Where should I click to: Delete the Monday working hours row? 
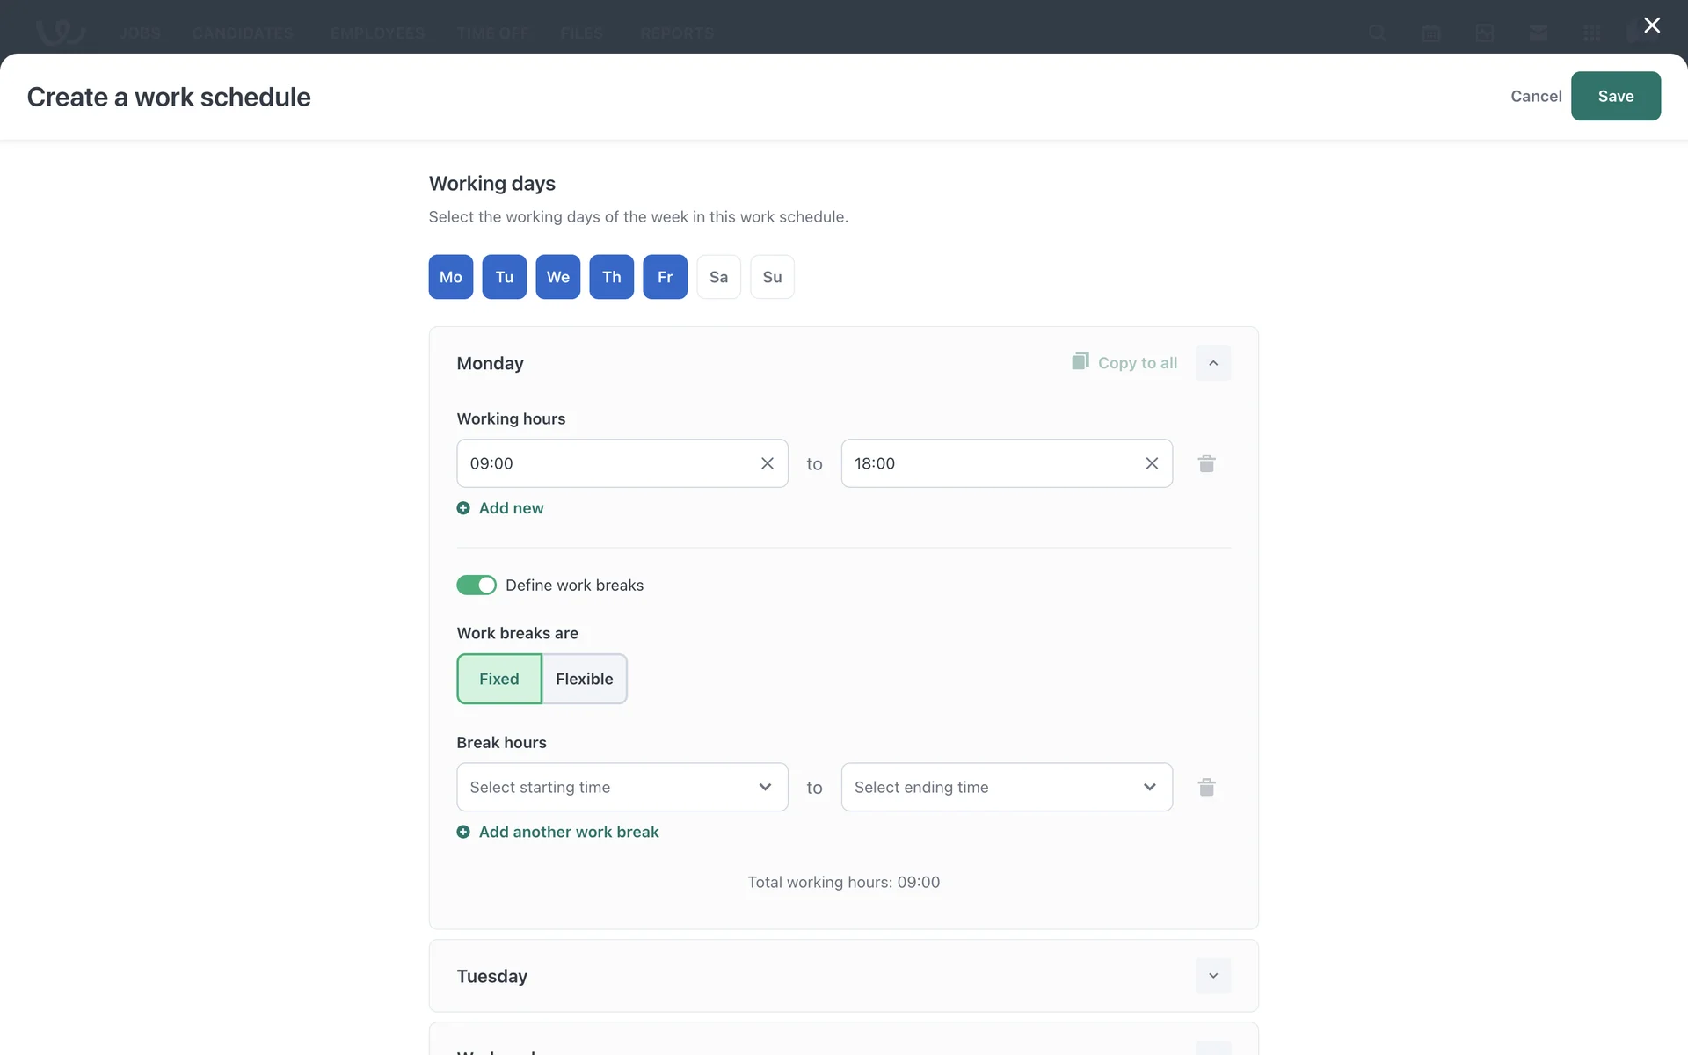tap(1206, 463)
